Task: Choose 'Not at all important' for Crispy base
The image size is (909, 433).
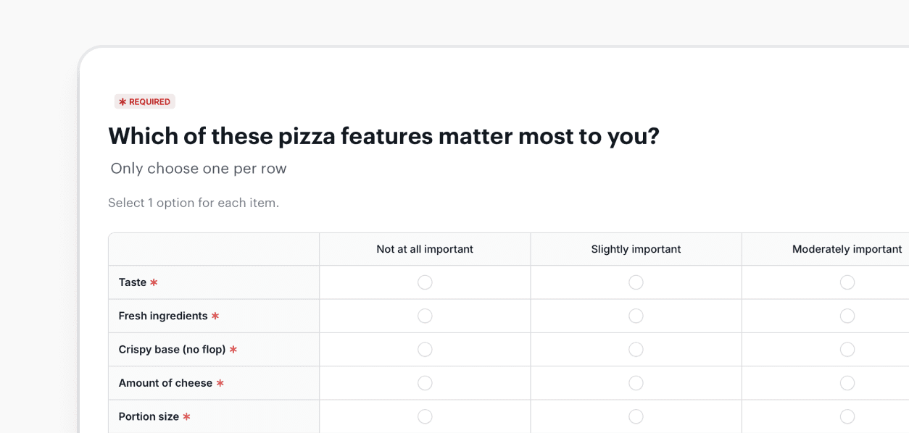Action: [x=425, y=350]
